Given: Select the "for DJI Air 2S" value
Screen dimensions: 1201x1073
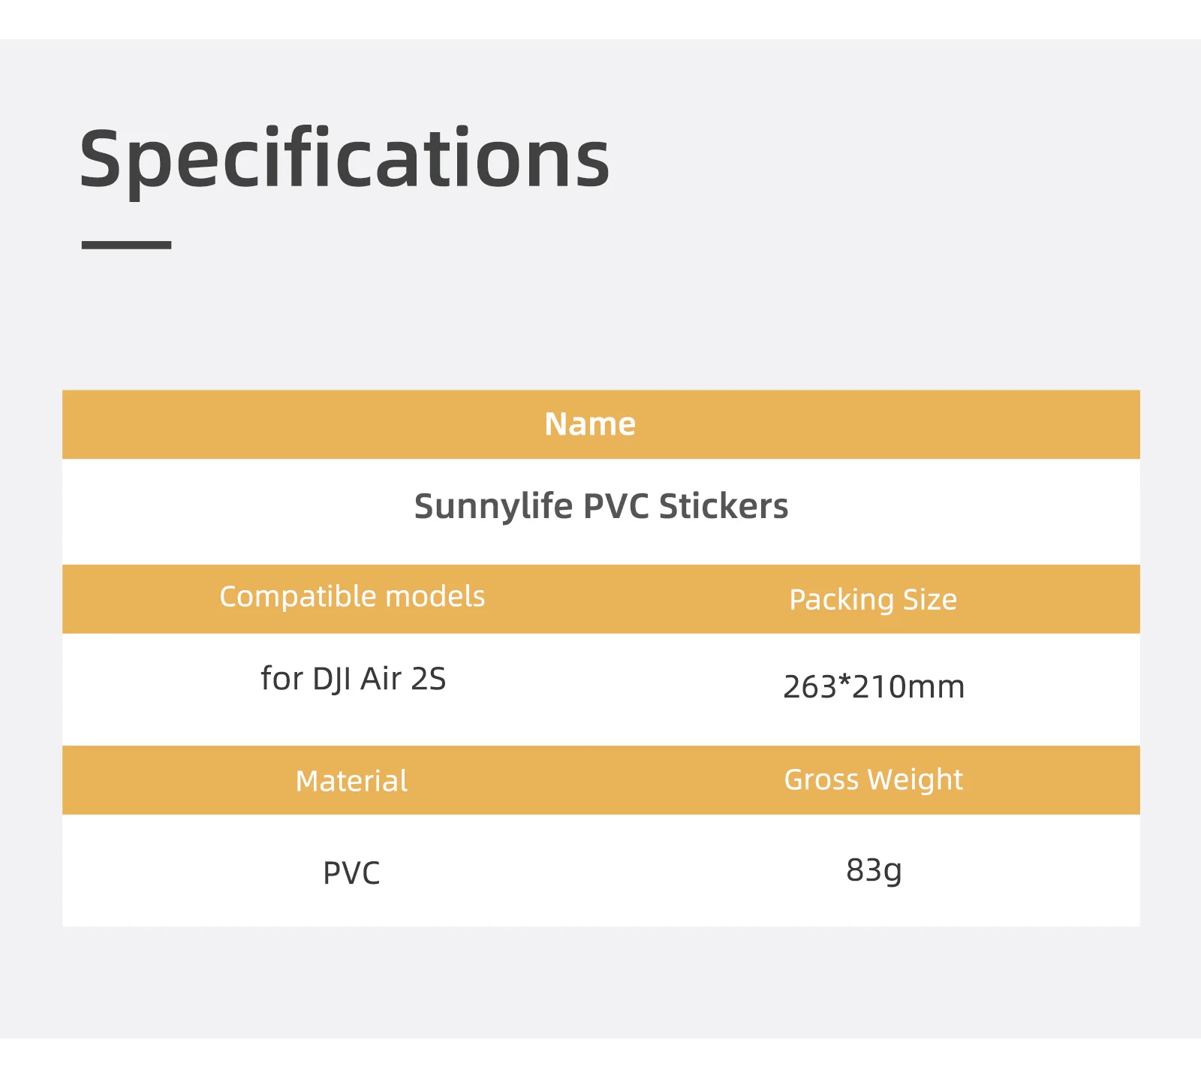Looking at the screenshot, I should click(353, 679).
